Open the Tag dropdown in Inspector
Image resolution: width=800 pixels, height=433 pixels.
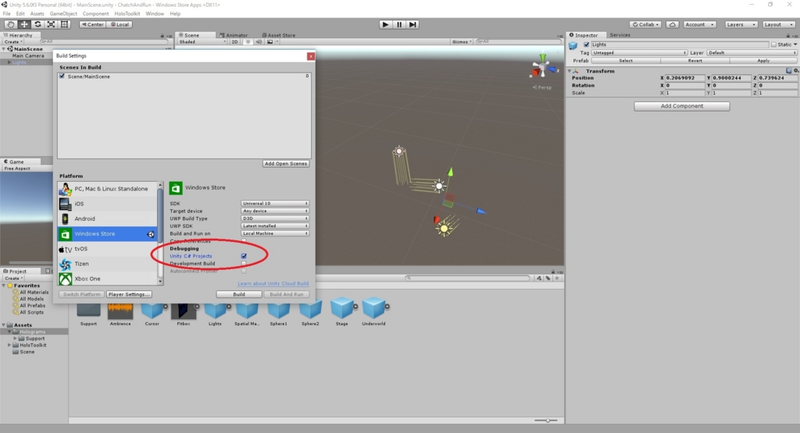coord(639,52)
